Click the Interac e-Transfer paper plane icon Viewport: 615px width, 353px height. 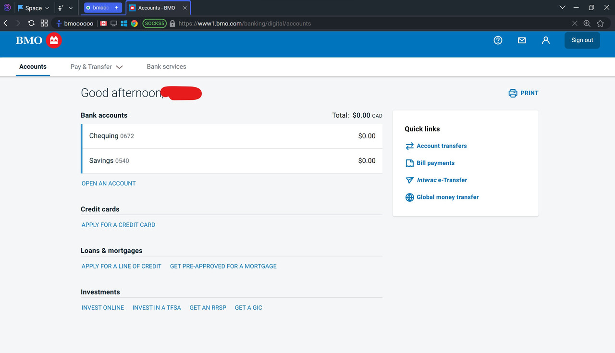coord(409,180)
